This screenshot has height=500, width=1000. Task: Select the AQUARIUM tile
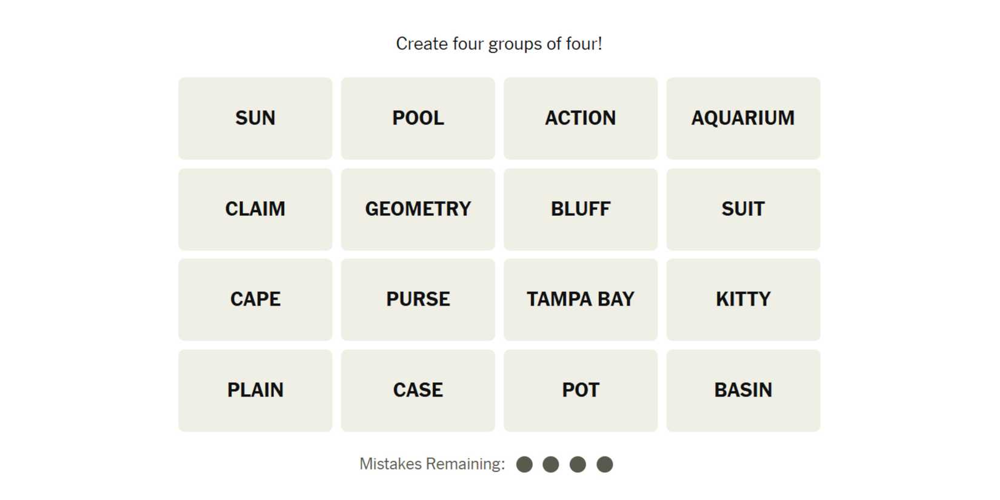pyautogui.click(x=743, y=118)
